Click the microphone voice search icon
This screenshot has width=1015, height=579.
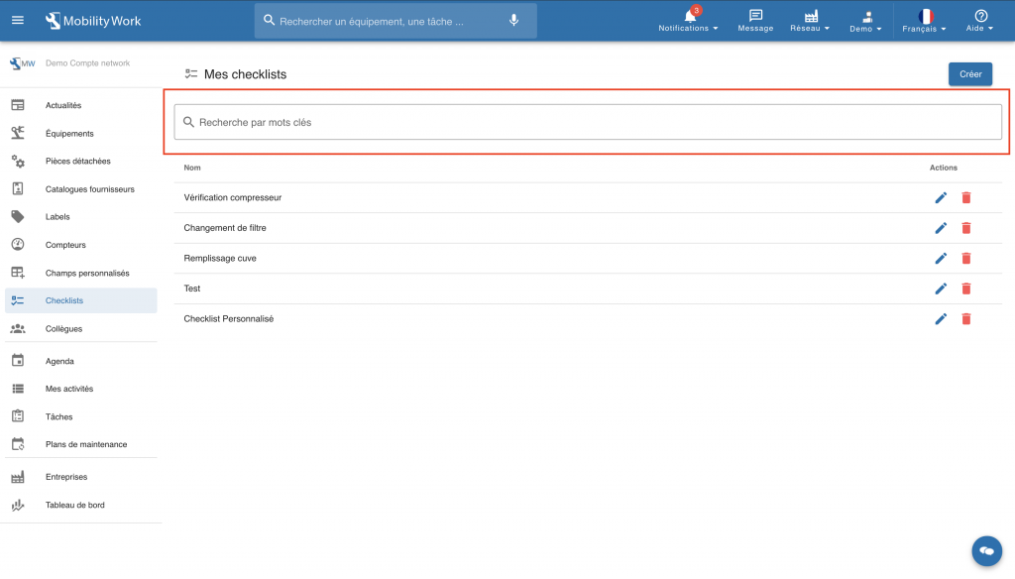tap(514, 21)
